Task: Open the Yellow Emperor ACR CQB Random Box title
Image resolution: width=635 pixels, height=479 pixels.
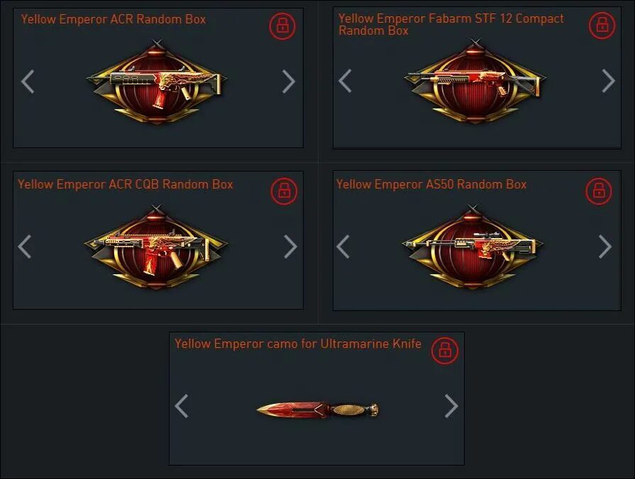Action: 125,184
